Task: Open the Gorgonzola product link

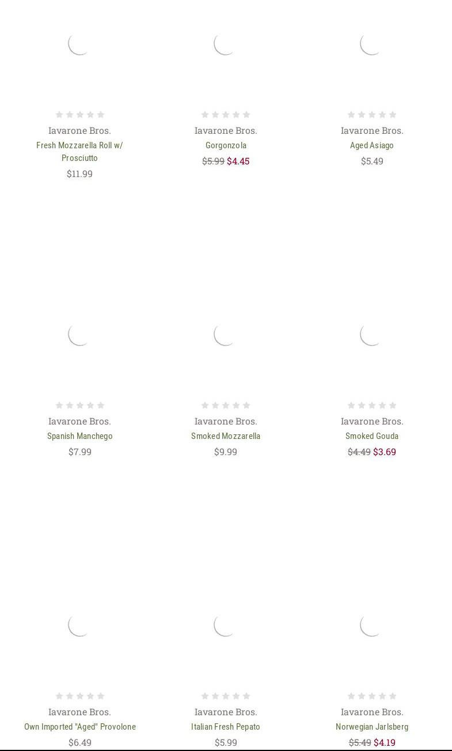Action: click(226, 145)
